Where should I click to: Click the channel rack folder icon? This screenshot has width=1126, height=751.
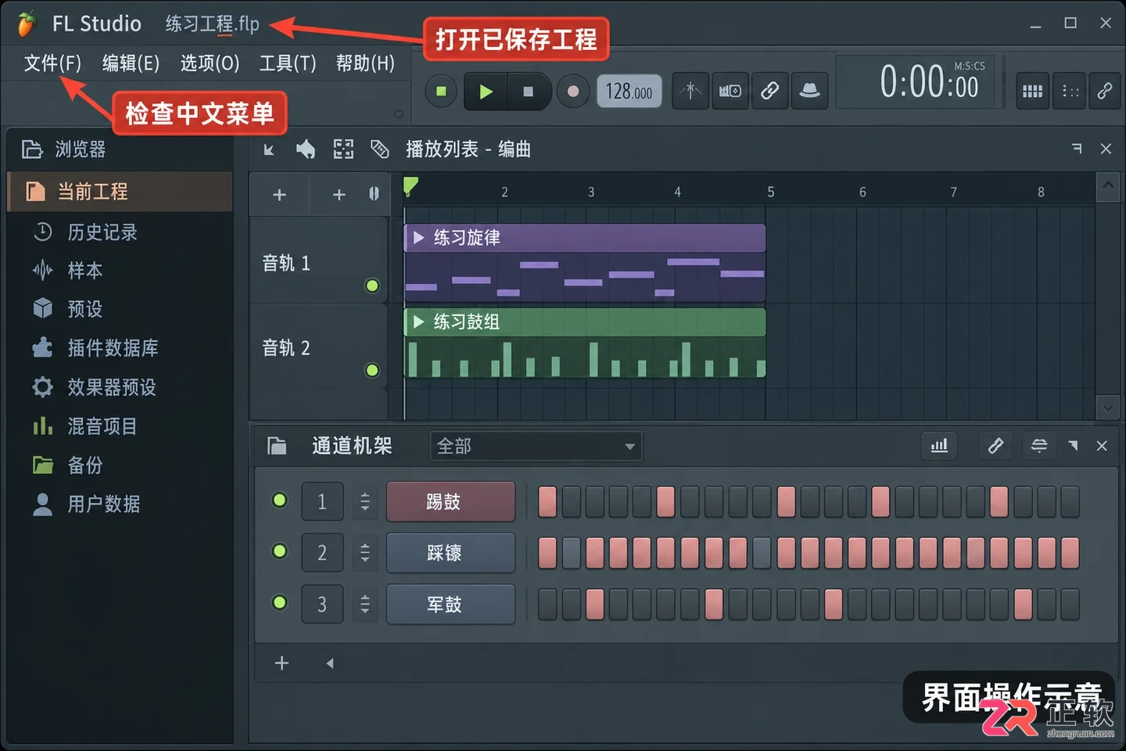click(277, 446)
